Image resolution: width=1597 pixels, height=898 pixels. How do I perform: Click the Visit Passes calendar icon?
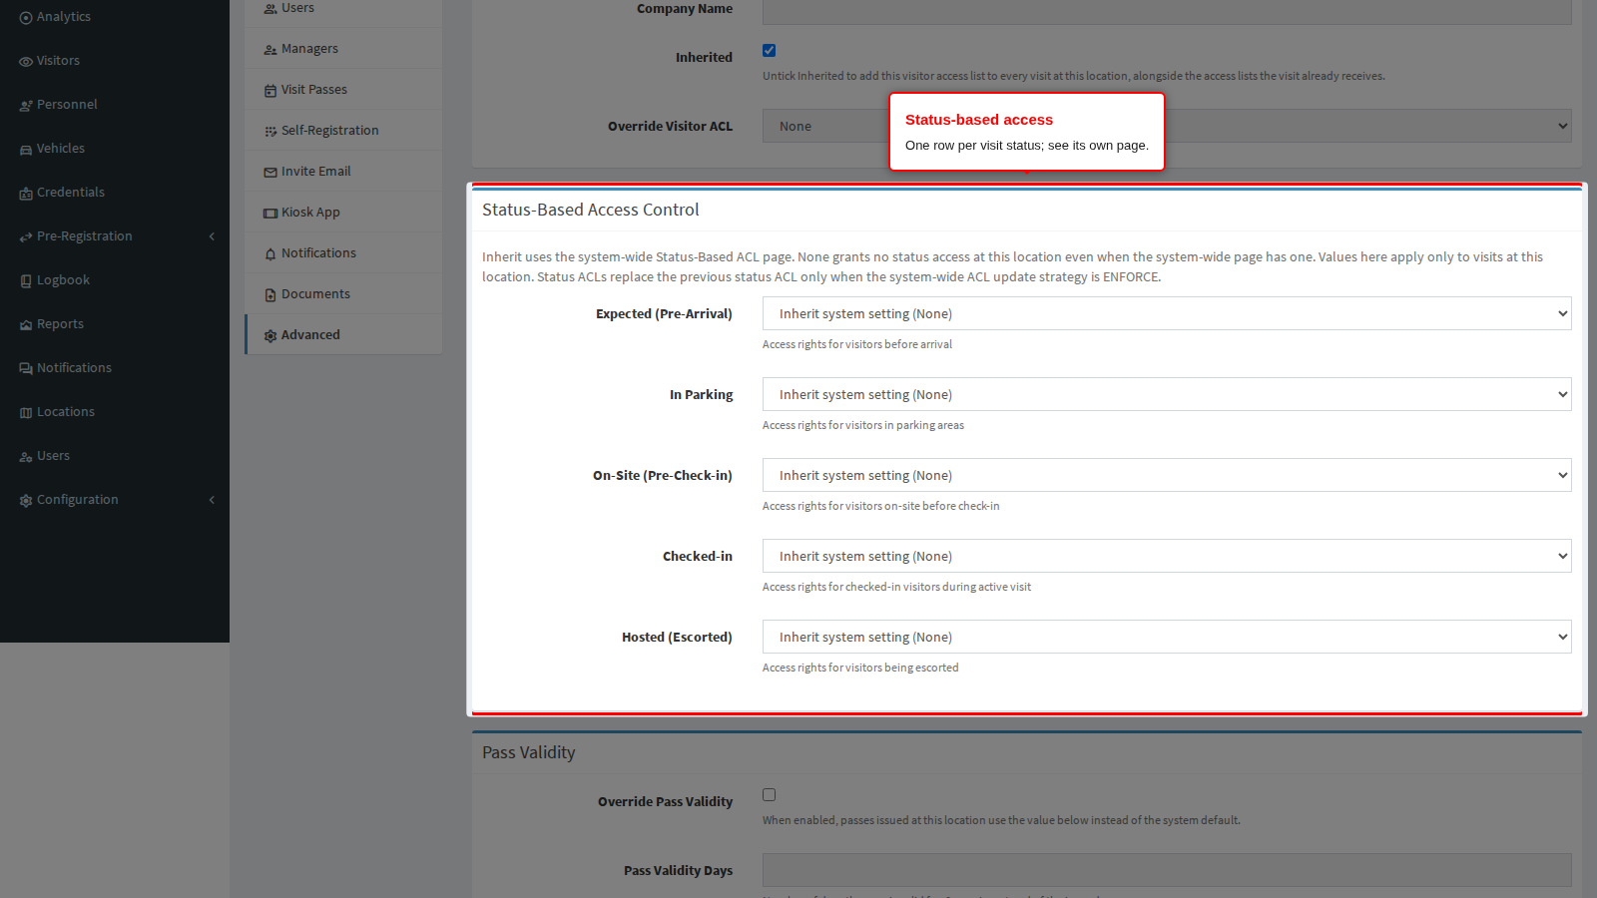[270, 91]
